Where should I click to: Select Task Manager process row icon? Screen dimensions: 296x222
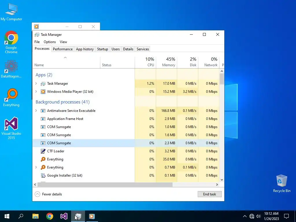[43, 84]
